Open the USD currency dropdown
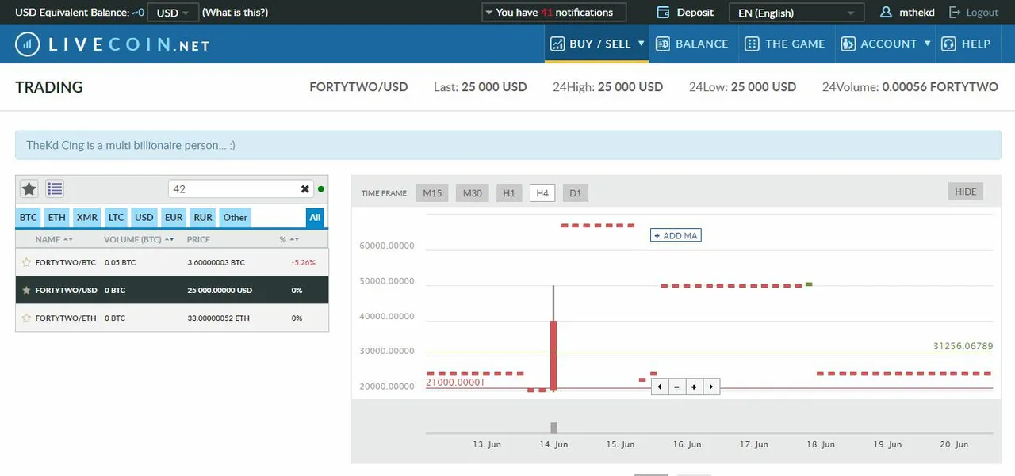The height and width of the screenshot is (476, 1015). point(173,13)
